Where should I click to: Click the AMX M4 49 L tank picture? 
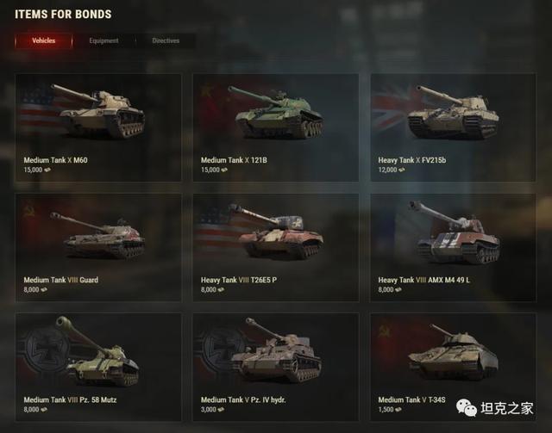tap(455, 232)
